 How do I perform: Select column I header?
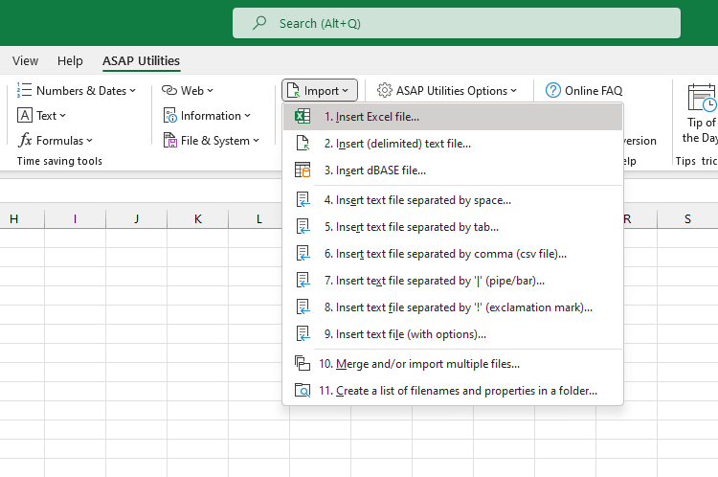[75, 218]
